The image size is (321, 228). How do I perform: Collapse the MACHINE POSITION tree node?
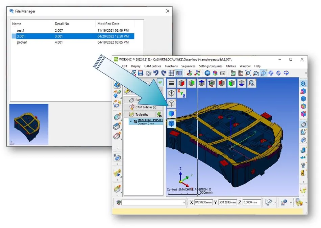pos(131,120)
